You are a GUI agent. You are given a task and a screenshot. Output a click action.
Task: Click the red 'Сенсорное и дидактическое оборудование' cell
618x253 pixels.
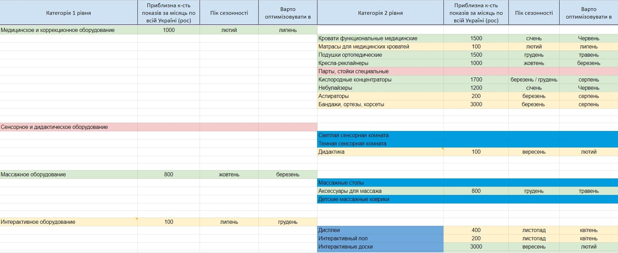[x=69, y=127]
